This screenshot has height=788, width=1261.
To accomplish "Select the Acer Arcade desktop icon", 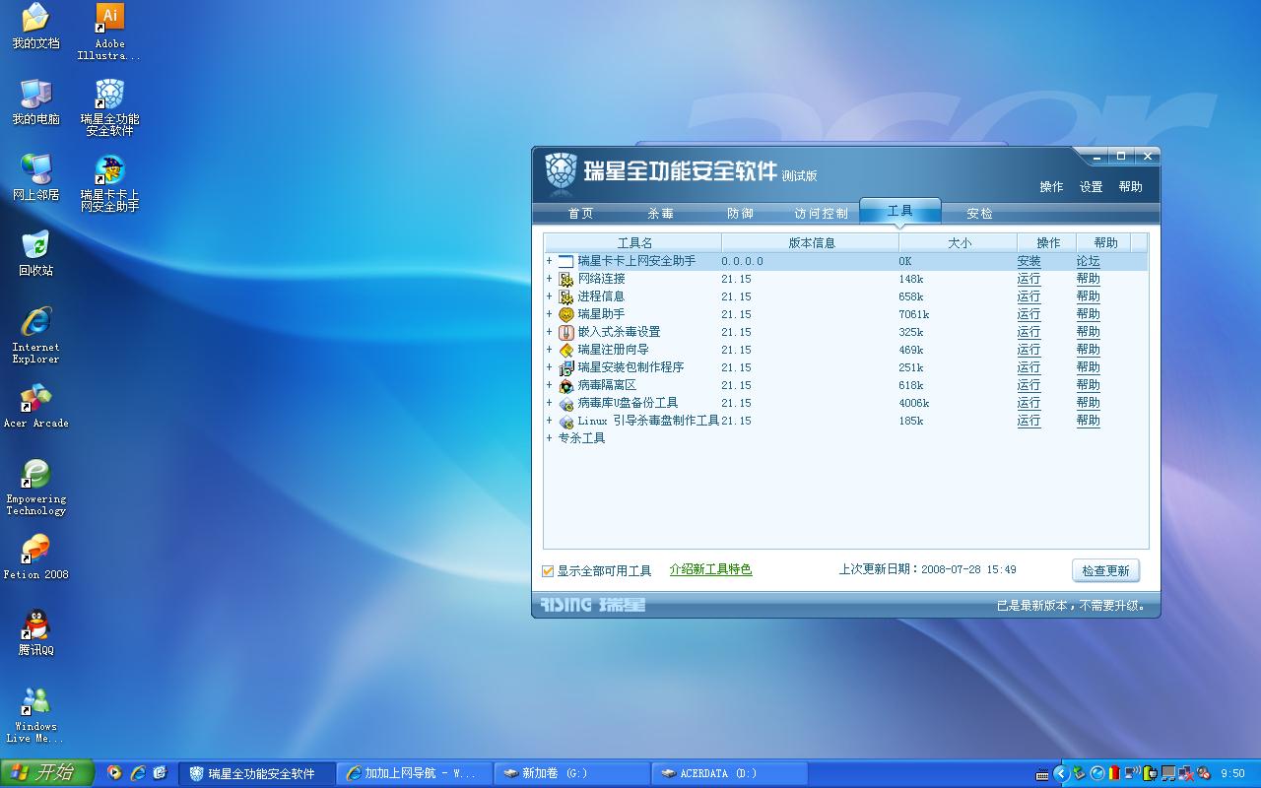I will pyautogui.click(x=35, y=405).
